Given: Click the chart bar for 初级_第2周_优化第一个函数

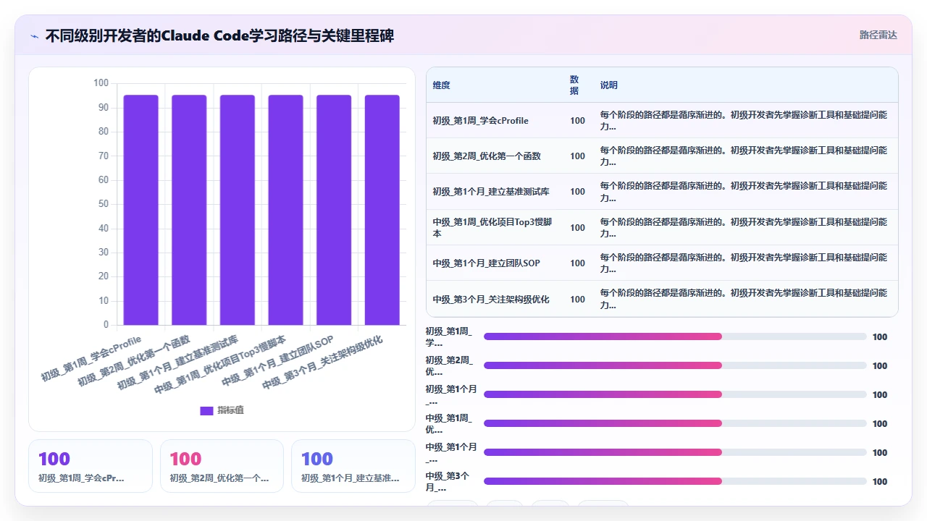Looking at the screenshot, I should coord(189,210).
